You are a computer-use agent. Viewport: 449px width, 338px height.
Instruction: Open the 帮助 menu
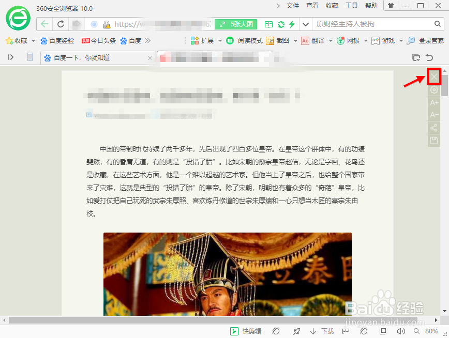(x=371, y=6)
